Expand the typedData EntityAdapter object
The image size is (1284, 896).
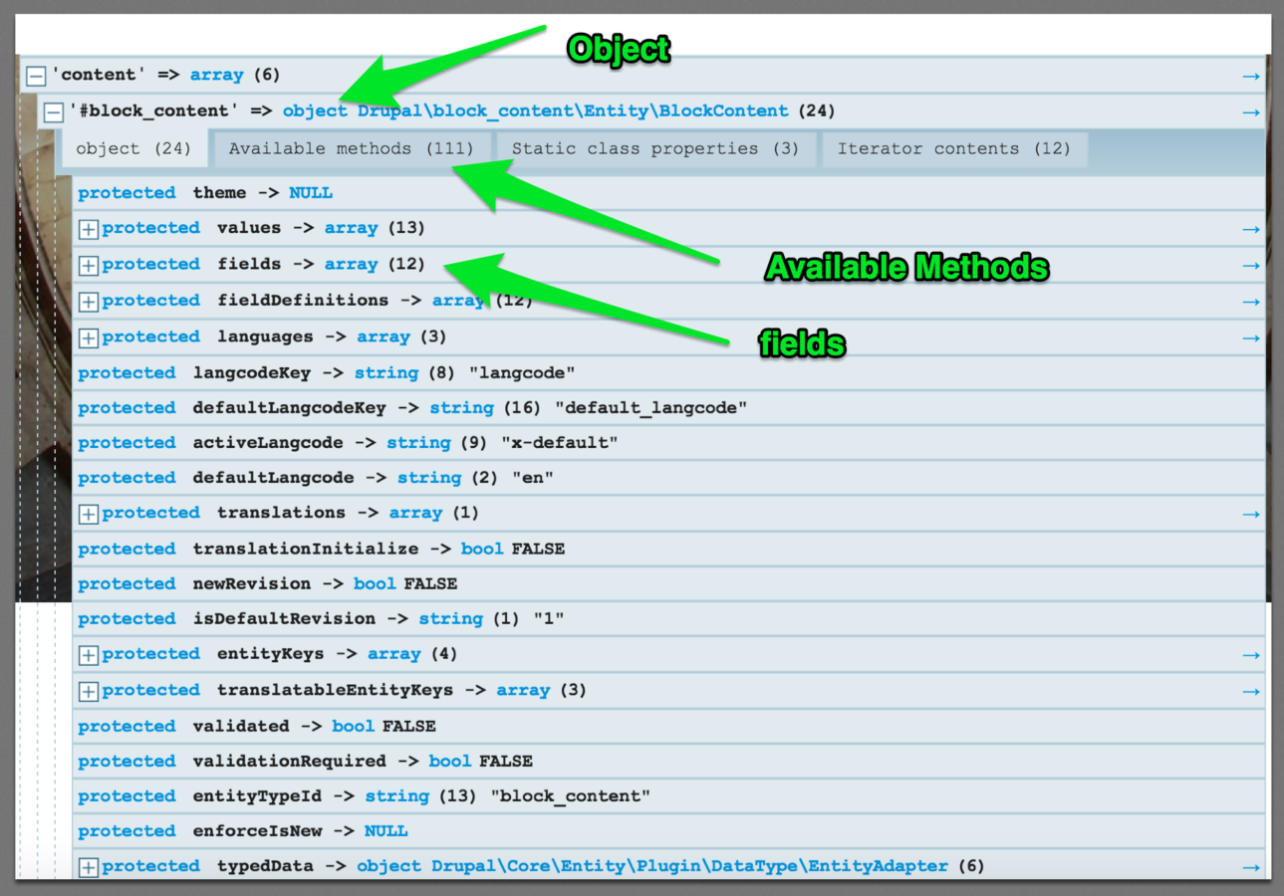(x=89, y=867)
